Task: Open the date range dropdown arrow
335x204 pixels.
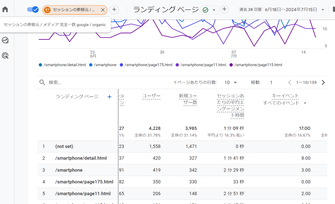Action: tap(323, 10)
